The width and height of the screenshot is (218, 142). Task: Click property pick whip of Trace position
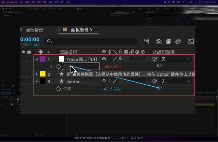click(159, 65)
